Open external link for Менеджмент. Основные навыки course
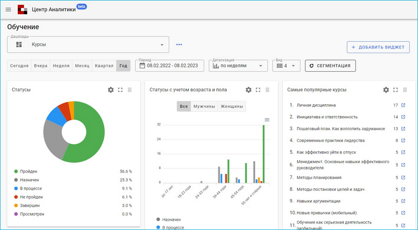This screenshot has height=230, width=418. [x=403, y=165]
